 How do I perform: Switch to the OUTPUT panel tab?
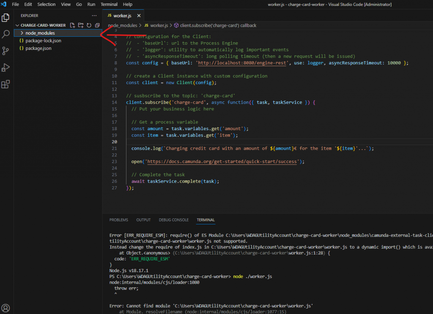pos(143,220)
